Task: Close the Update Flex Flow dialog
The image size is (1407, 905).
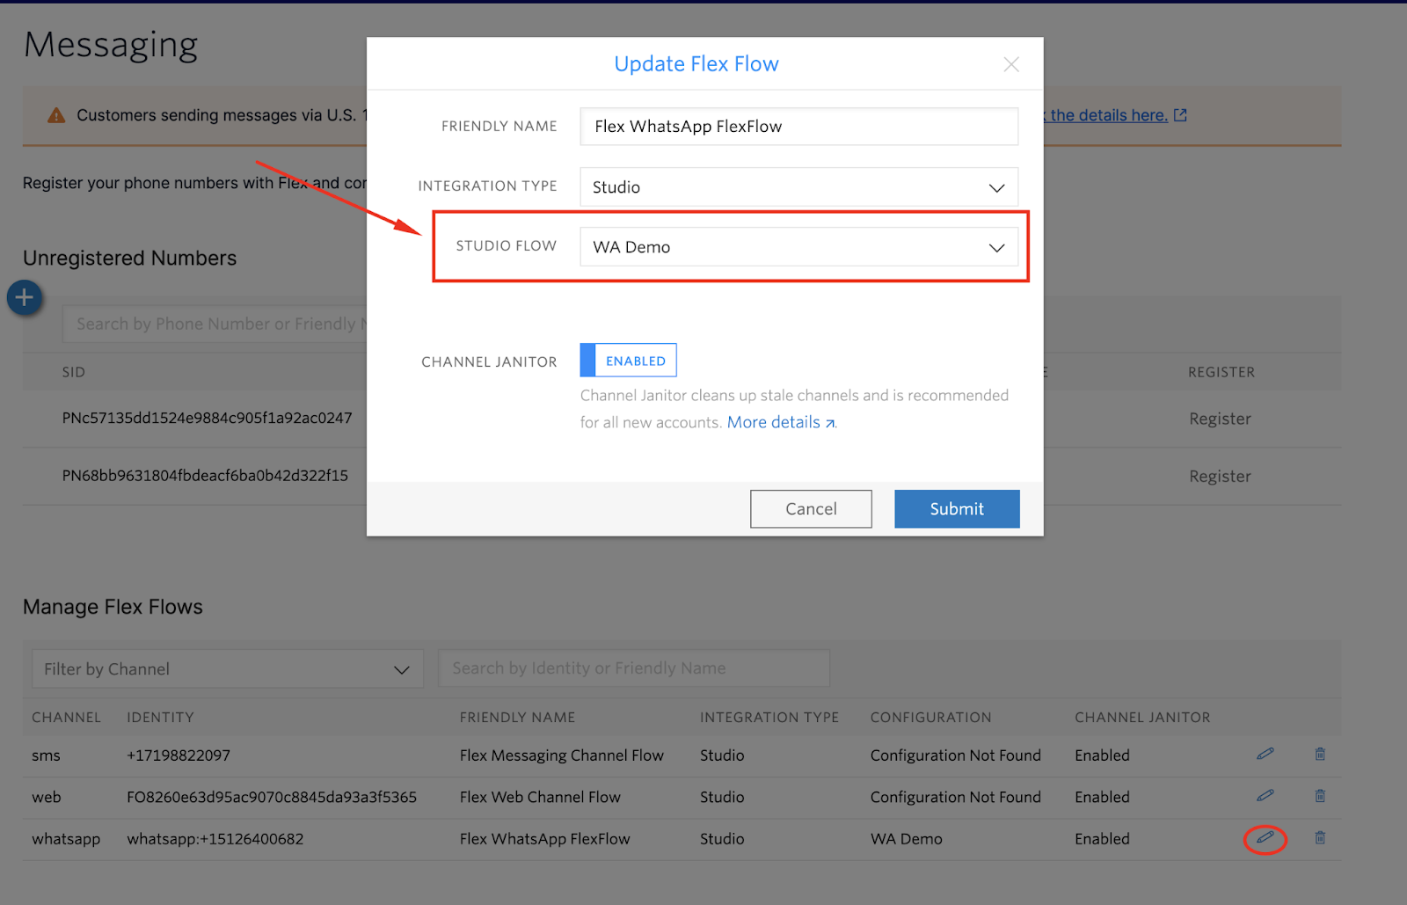Action: (x=1011, y=64)
